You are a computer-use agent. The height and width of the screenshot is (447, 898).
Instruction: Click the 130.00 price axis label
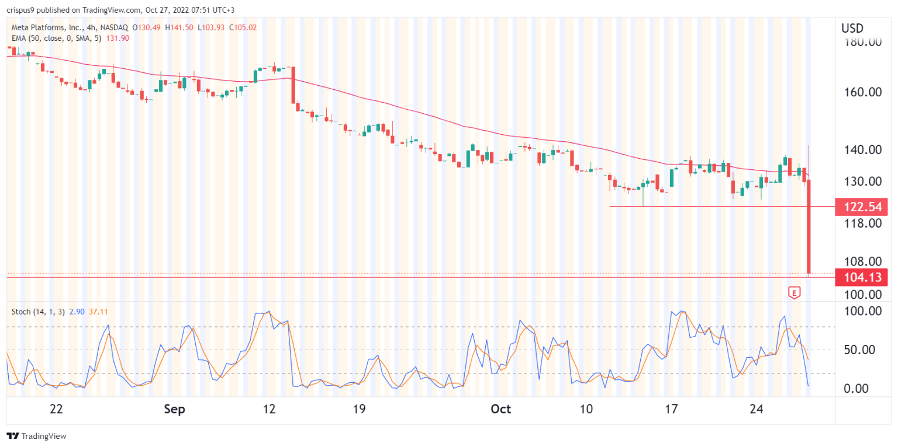pyautogui.click(x=862, y=181)
